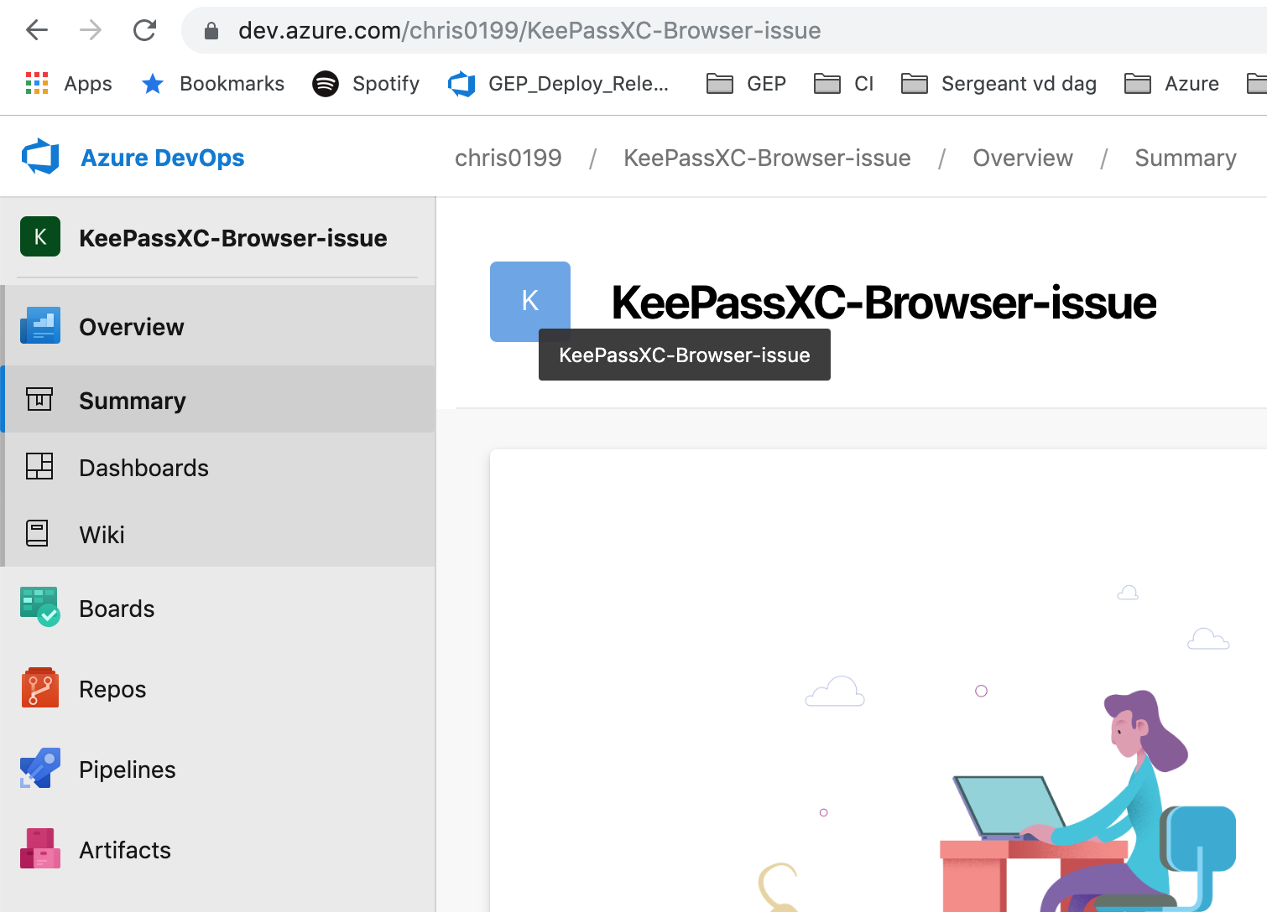The width and height of the screenshot is (1267, 912).
Task: Select the Dashboards icon
Action: tap(39, 467)
